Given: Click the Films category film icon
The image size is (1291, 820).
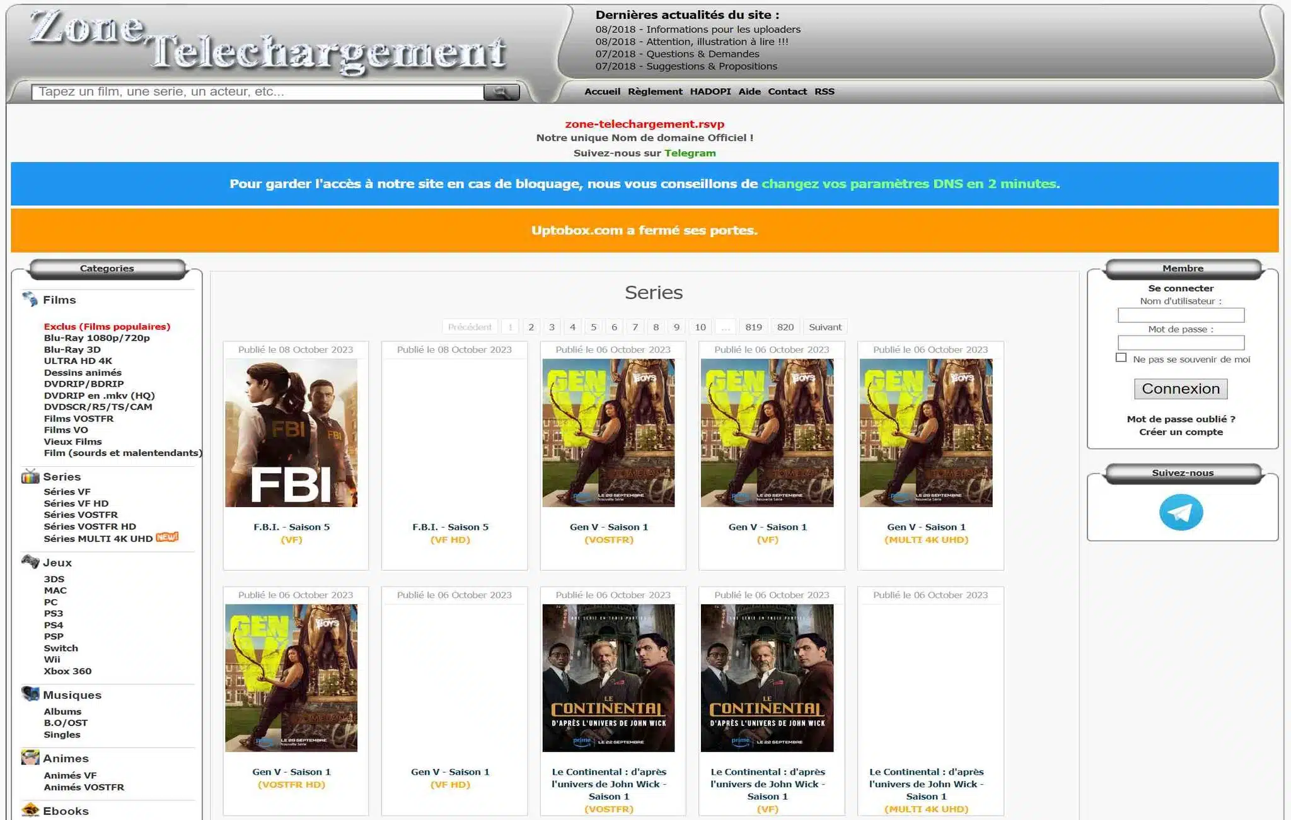Looking at the screenshot, I should click(30, 299).
